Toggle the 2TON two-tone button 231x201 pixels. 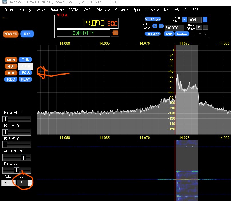point(25,66)
